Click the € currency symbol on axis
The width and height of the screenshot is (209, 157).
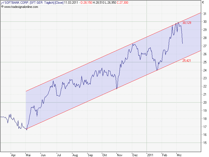pos(203,2)
